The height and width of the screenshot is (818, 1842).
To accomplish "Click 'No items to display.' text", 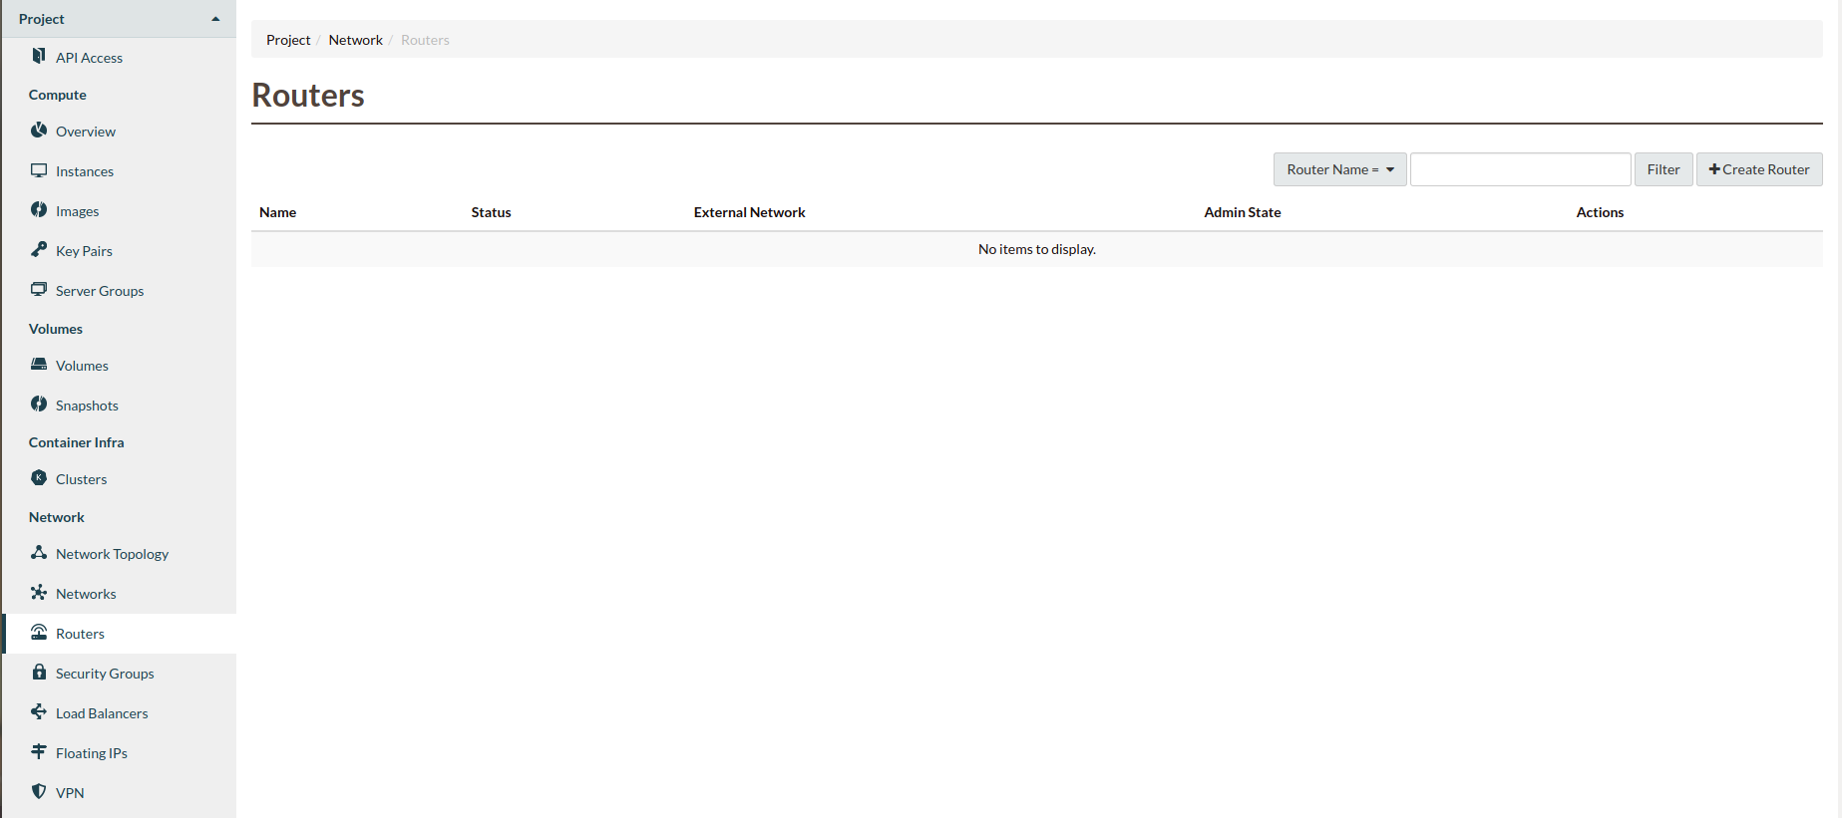I will click(1037, 249).
